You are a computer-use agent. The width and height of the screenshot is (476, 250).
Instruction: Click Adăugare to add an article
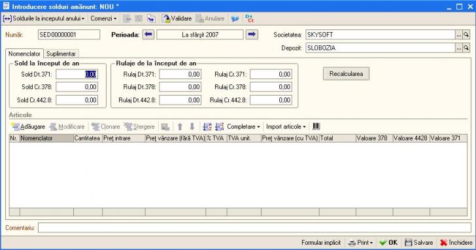tap(28, 127)
